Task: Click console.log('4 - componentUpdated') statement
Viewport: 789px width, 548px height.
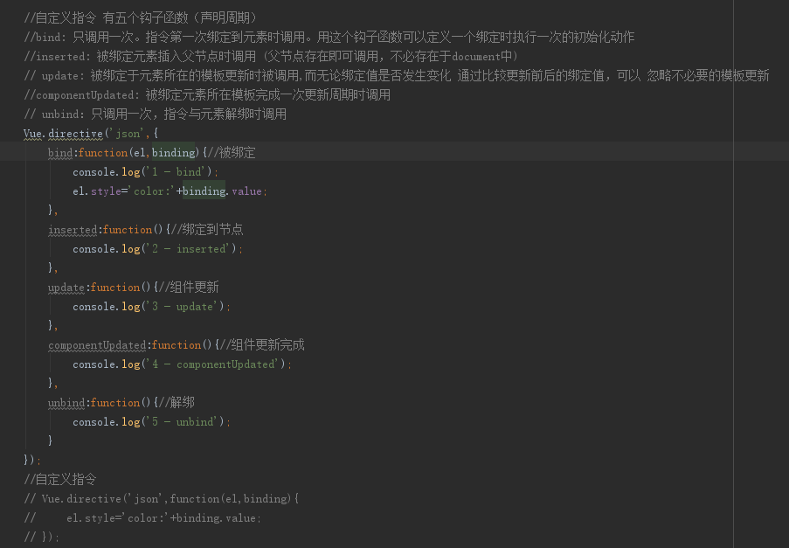Action: point(182,364)
